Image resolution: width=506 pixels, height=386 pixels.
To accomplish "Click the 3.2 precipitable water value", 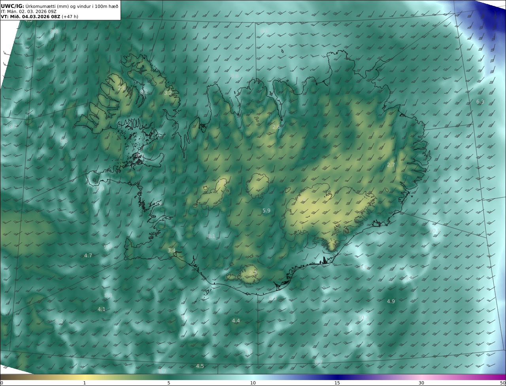I will [x=168, y=93].
